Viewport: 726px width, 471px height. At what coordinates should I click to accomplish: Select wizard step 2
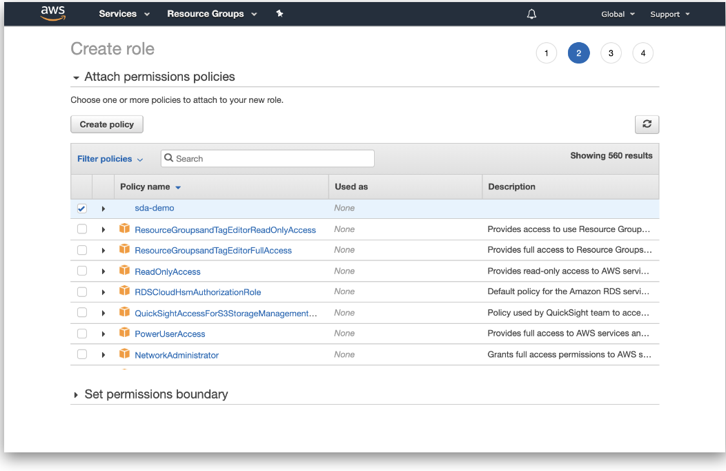(x=579, y=52)
